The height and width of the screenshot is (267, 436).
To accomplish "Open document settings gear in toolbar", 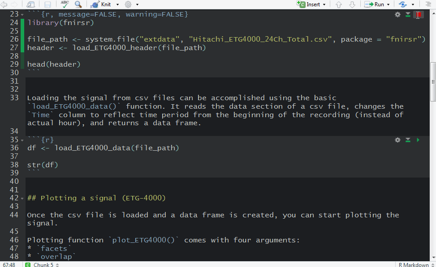I will [x=128, y=4].
